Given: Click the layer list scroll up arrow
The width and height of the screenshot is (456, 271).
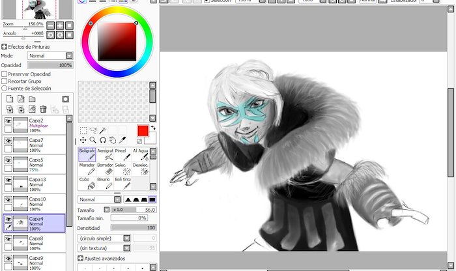Looking at the screenshot, I should [x=69, y=118].
